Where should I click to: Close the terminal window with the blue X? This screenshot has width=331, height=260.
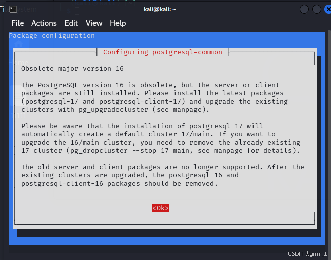click(x=328, y=9)
